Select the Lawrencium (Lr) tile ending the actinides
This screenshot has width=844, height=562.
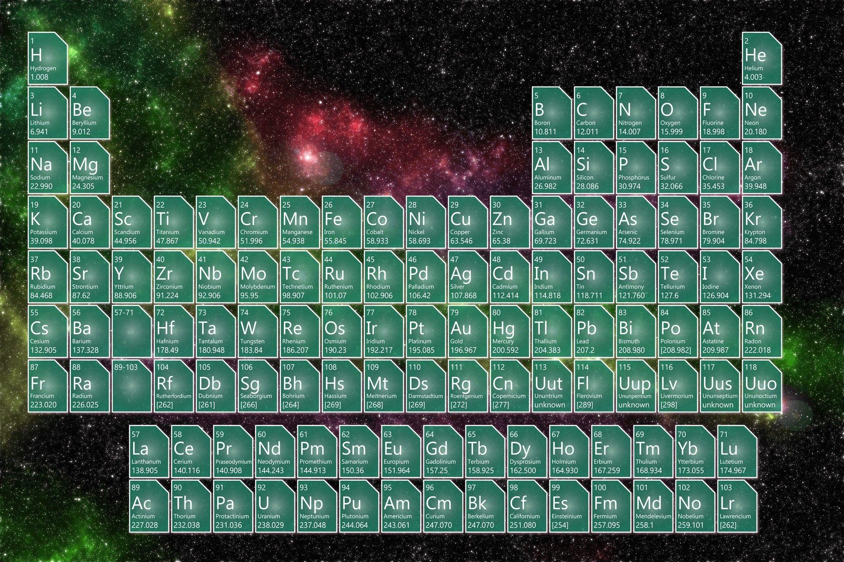735,505
